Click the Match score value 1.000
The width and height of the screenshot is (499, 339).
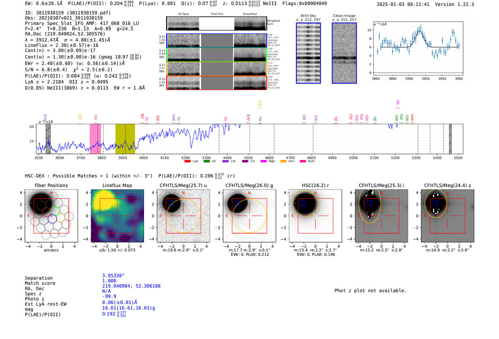(109, 281)
